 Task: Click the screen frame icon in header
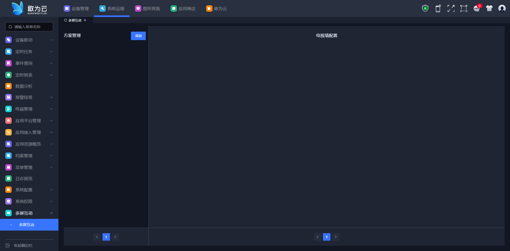point(464,8)
